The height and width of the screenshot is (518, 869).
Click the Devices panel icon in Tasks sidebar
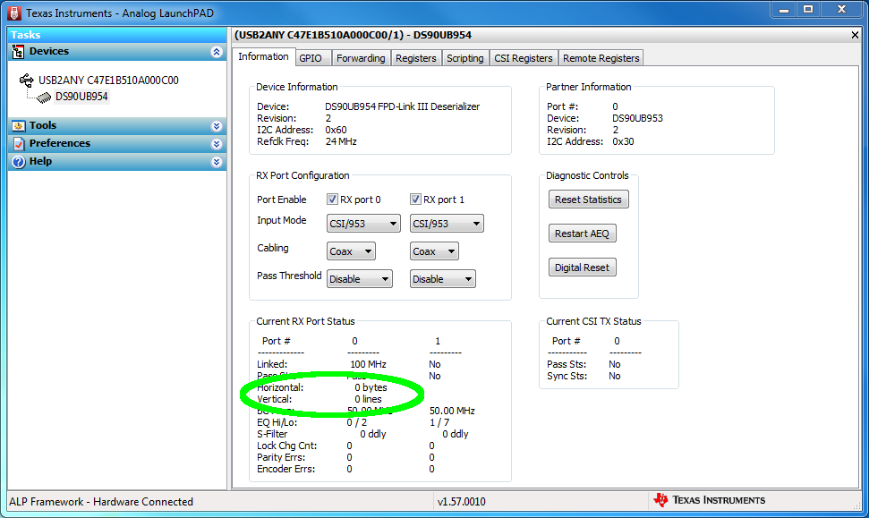click(17, 51)
